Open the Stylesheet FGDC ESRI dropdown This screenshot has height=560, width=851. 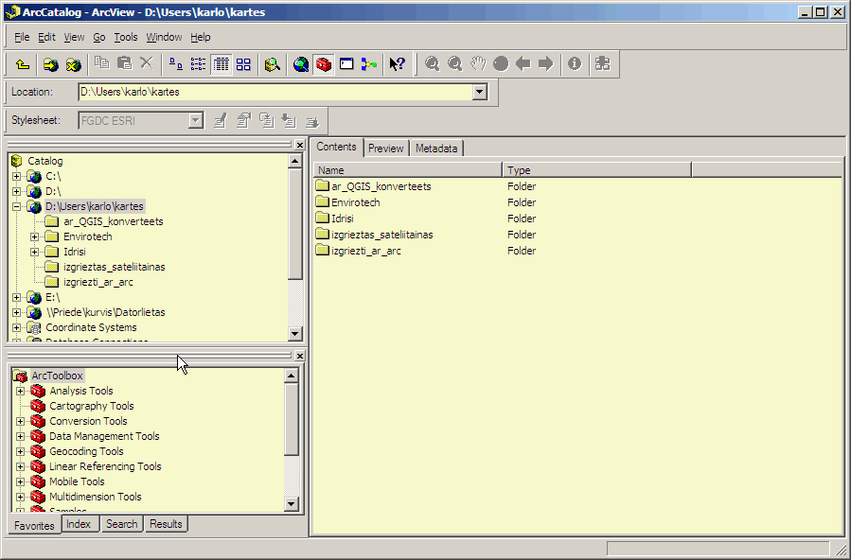click(x=196, y=121)
